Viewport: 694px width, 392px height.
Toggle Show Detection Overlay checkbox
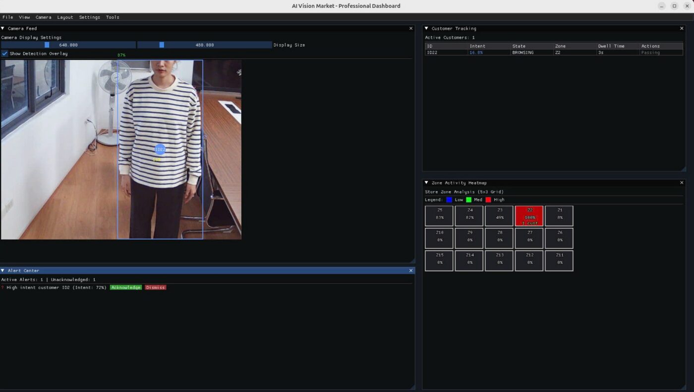tap(5, 53)
